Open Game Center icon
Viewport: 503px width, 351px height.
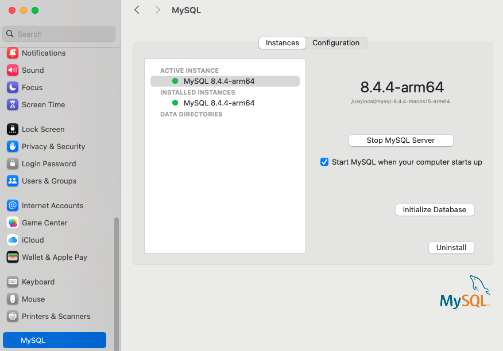pos(13,223)
